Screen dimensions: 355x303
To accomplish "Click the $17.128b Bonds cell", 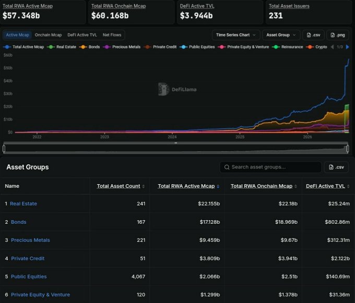I will (210, 222).
